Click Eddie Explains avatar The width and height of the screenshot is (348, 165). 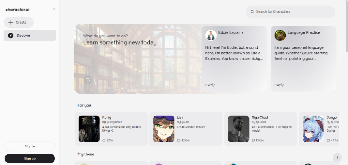coord(211,36)
